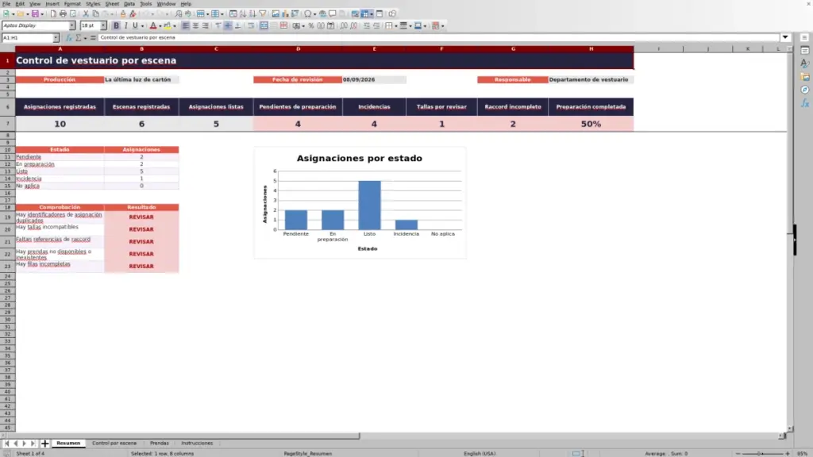Toggle Freeze Rows and Columns button
This screenshot has height=457, width=813.
click(x=365, y=14)
